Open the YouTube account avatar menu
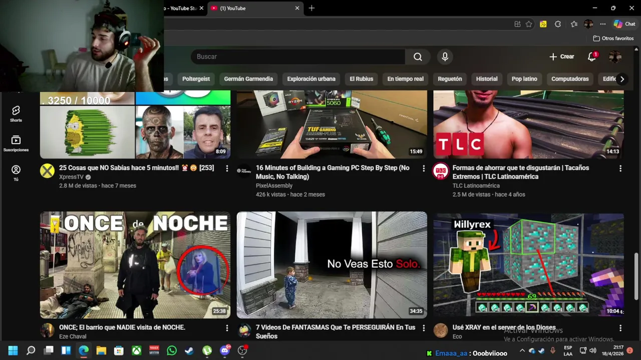 615,56
